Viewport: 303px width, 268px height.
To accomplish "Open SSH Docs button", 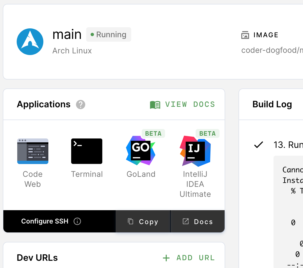I will pyautogui.click(x=197, y=221).
